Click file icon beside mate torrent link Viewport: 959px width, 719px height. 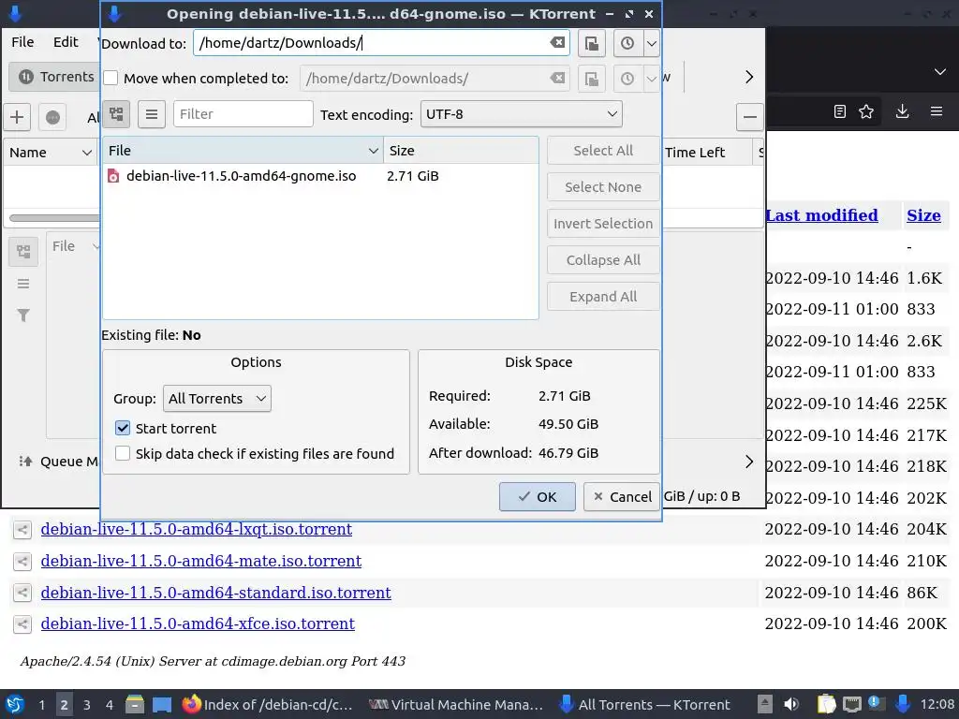tap(22, 561)
